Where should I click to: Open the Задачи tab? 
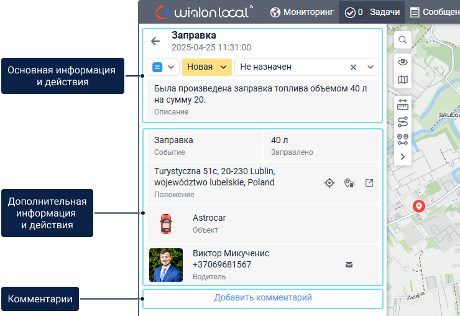click(372, 12)
